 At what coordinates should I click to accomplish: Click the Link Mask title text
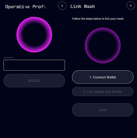pos(83,7)
